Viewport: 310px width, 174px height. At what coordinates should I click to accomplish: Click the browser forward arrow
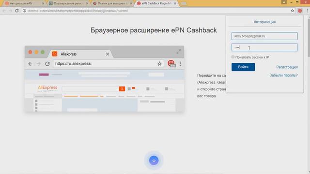tap(10, 11)
